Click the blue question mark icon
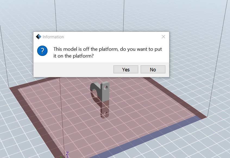This screenshot has width=230, height=158. [x=42, y=51]
